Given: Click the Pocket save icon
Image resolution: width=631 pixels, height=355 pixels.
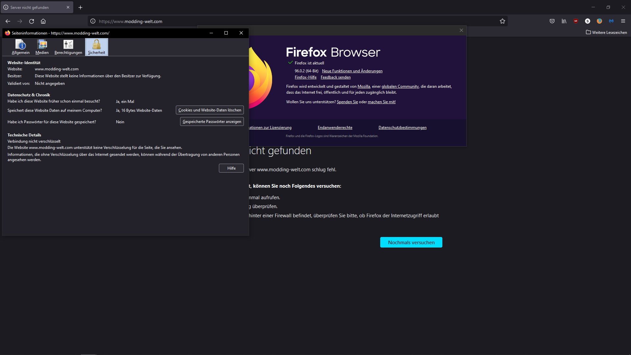Looking at the screenshot, I should 552,21.
